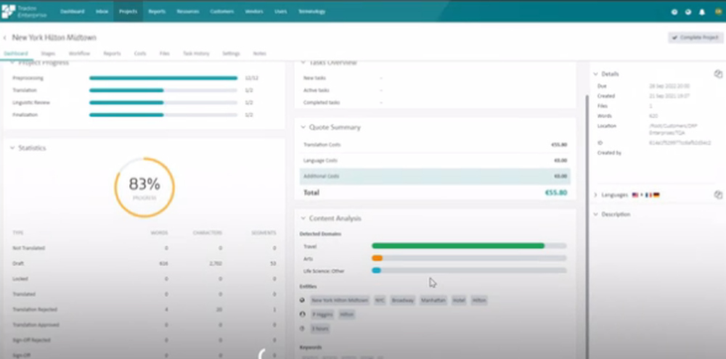The image size is (726, 359).
Task: Switch to the Costs tab
Action: coord(140,54)
